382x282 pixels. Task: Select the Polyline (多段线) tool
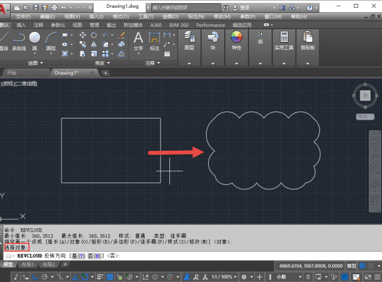(19, 40)
